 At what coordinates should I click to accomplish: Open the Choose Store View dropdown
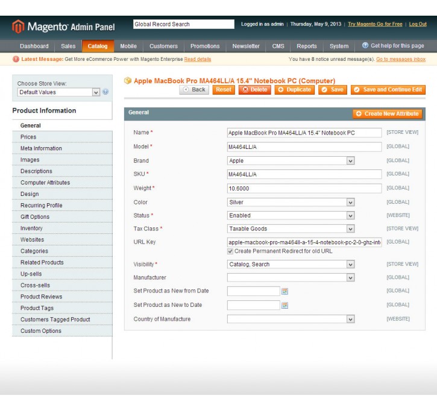[59, 92]
